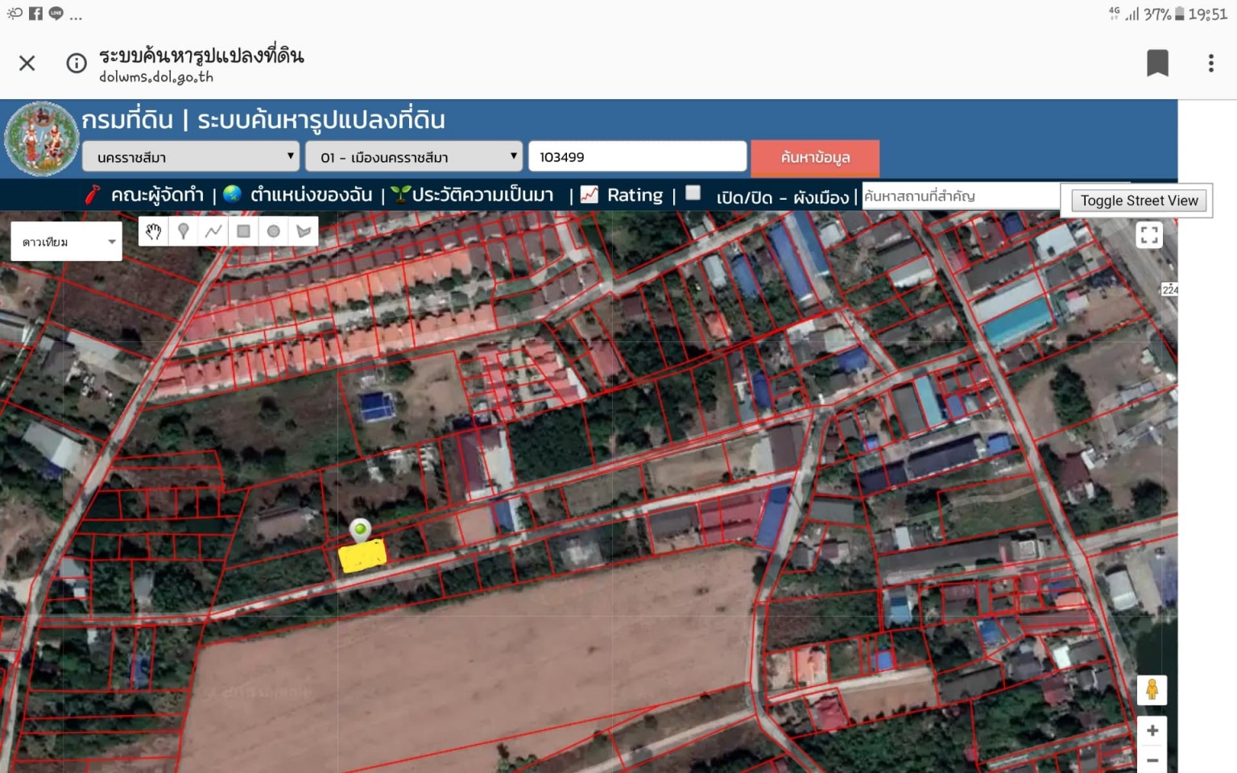
Task: Click the LINE notification icon
Action: click(x=56, y=13)
